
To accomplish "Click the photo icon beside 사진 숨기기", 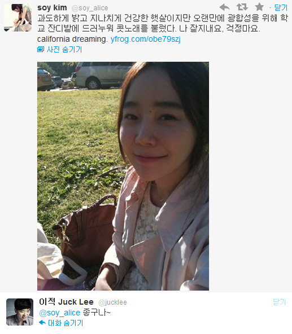I will pos(40,50).
